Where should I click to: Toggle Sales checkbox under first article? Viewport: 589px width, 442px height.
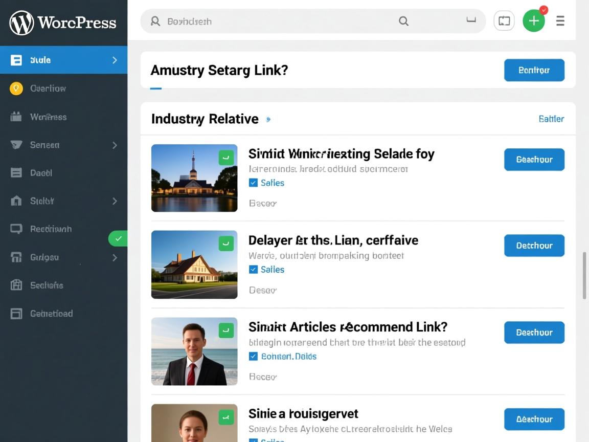[x=253, y=183]
